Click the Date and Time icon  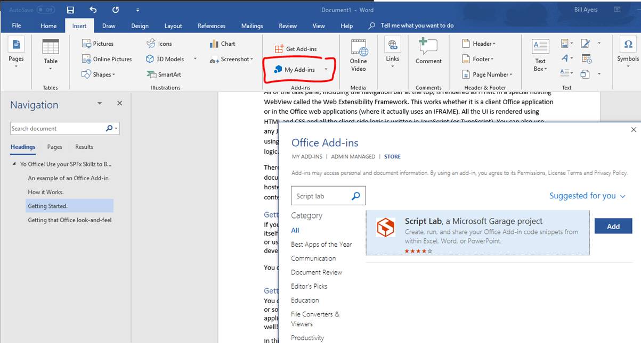587,58
